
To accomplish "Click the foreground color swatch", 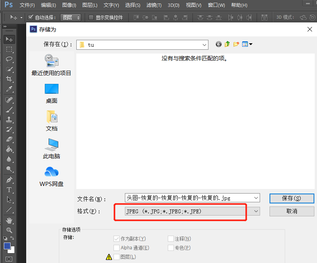I will point(7,246).
